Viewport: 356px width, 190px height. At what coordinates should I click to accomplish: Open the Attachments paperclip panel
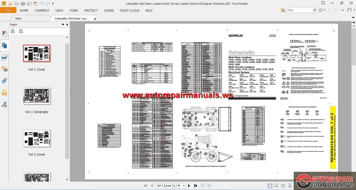tap(4, 81)
